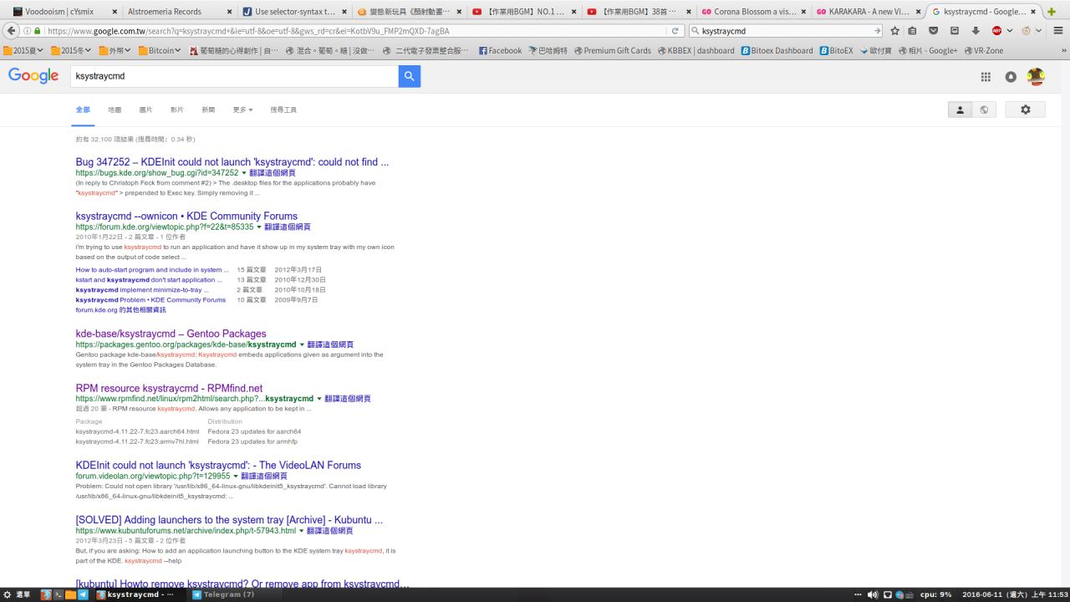Image resolution: width=1070 pixels, height=602 pixels.
Task: Open the search settings gear
Action: pyautogui.click(x=1026, y=110)
